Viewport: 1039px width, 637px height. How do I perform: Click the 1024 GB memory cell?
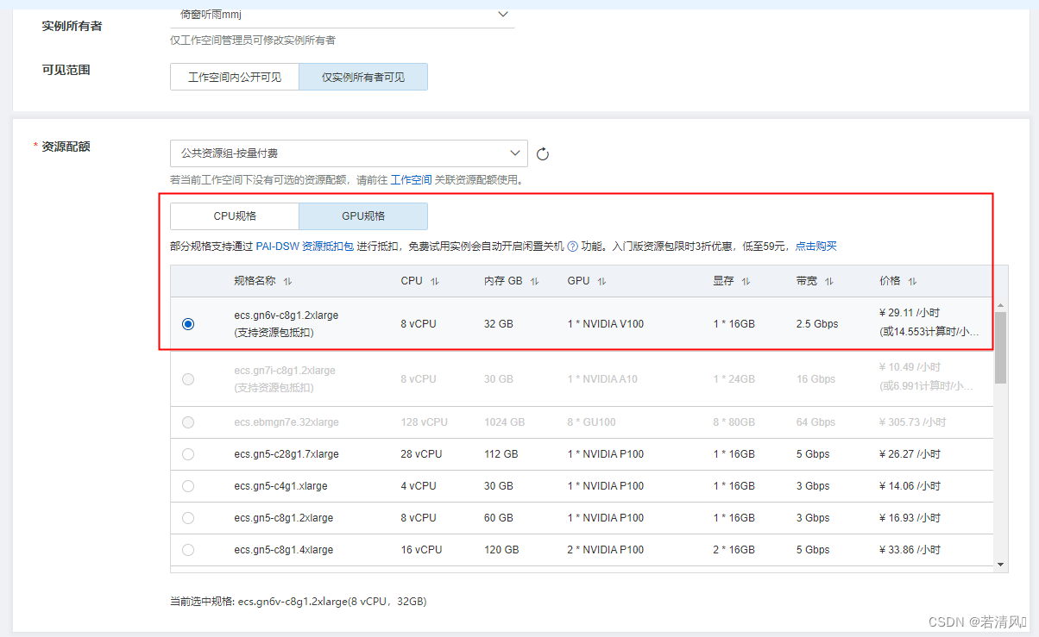coord(505,422)
